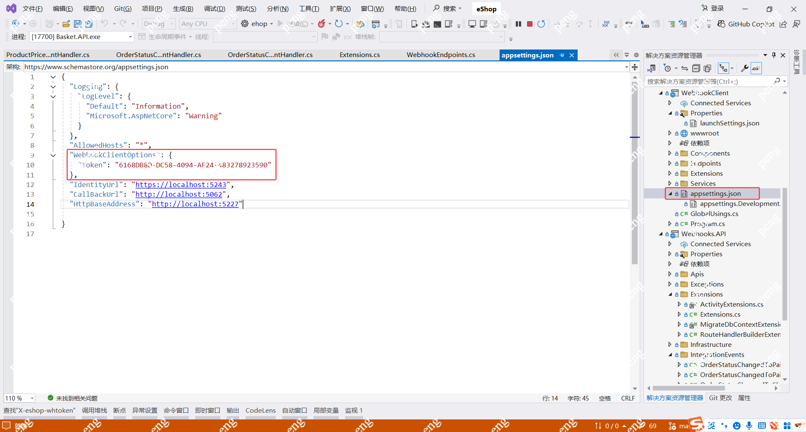Collapse the WebhookClientOptions JSON block
Viewport: 806px width, 432px height.
coord(53,155)
